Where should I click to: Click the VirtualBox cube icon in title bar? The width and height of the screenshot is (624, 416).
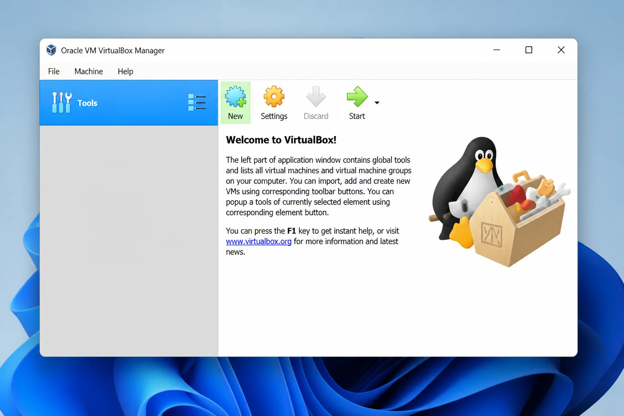(51, 50)
